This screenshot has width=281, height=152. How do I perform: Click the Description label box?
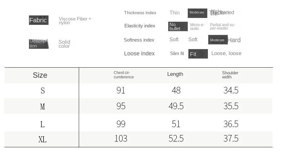point(39,44)
